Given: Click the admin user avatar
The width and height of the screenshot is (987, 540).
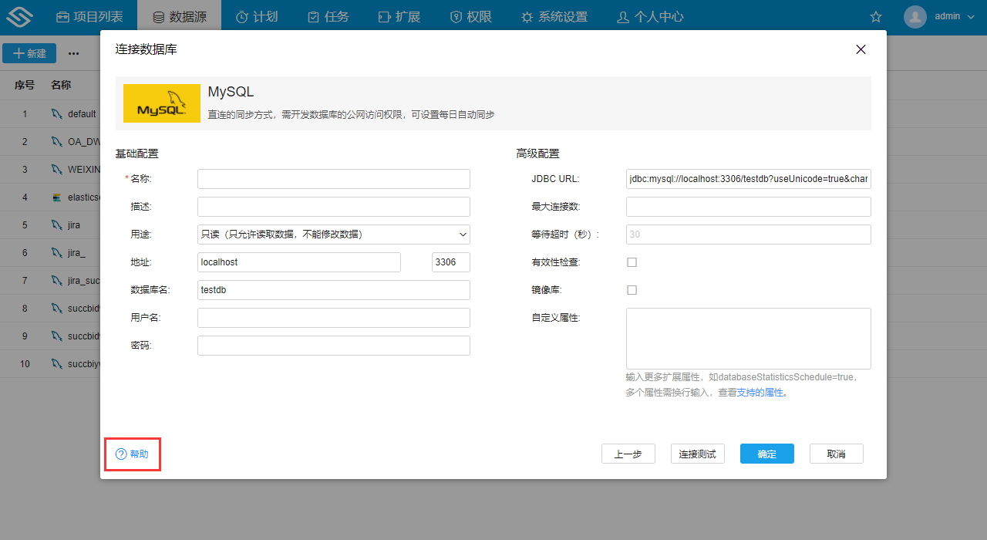Looking at the screenshot, I should tap(915, 17).
